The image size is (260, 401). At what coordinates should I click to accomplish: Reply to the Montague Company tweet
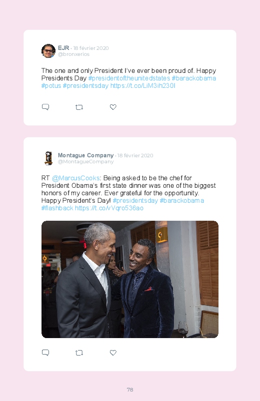[x=45, y=353]
